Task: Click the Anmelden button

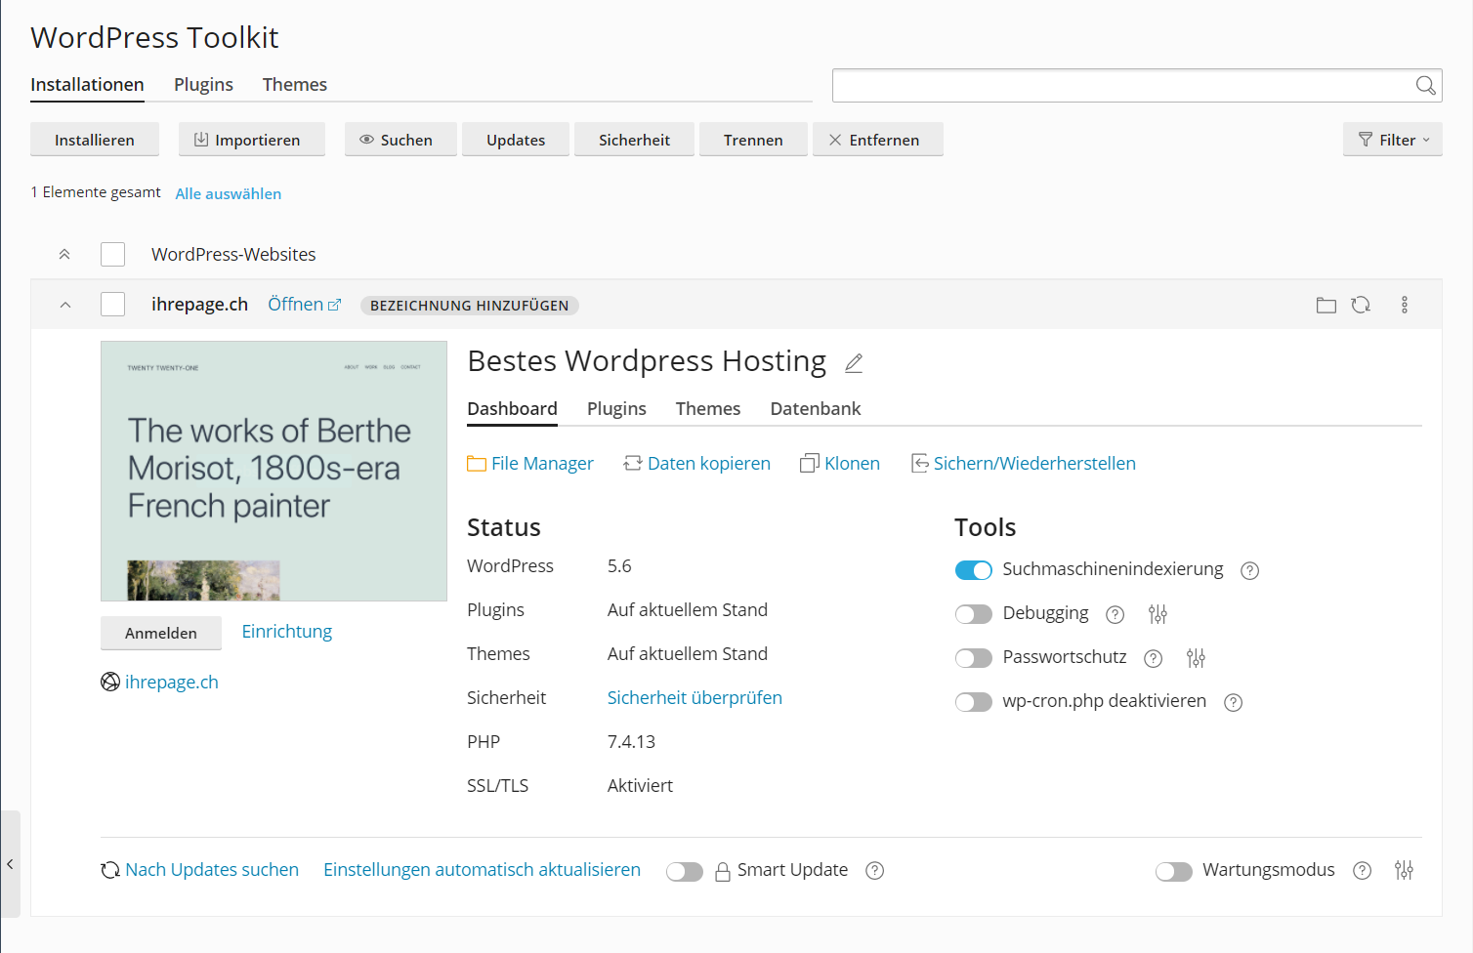Action: (x=161, y=633)
